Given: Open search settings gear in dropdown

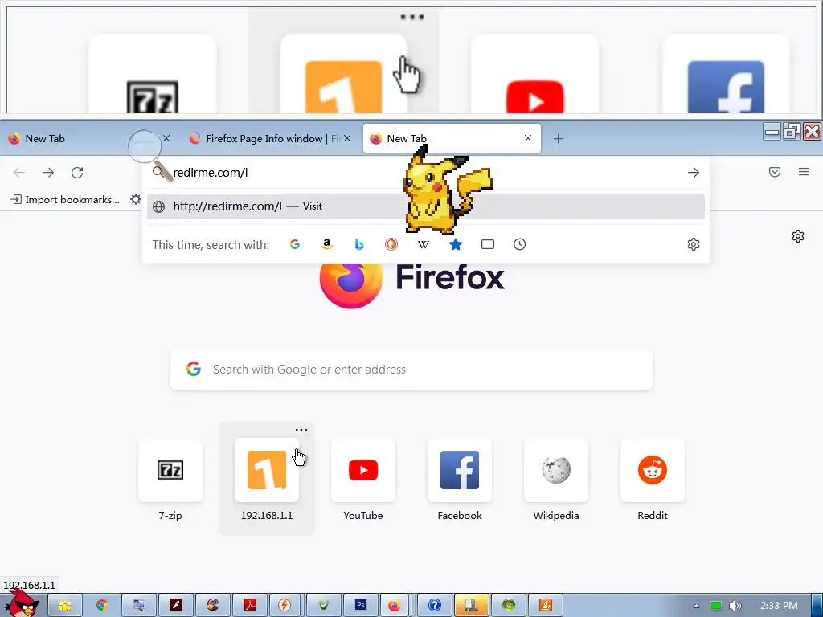Looking at the screenshot, I should (x=694, y=244).
